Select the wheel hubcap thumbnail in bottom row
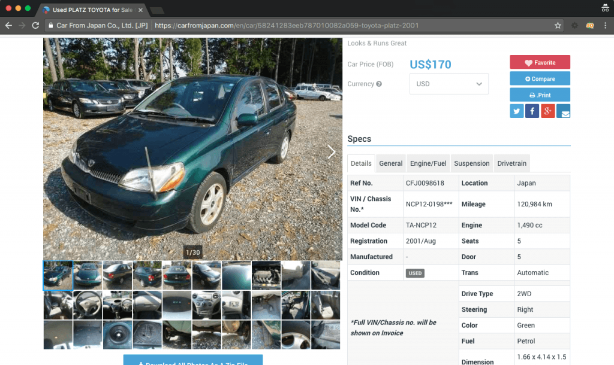Screen dimensions: 614x365 pyautogui.click(x=296, y=335)
